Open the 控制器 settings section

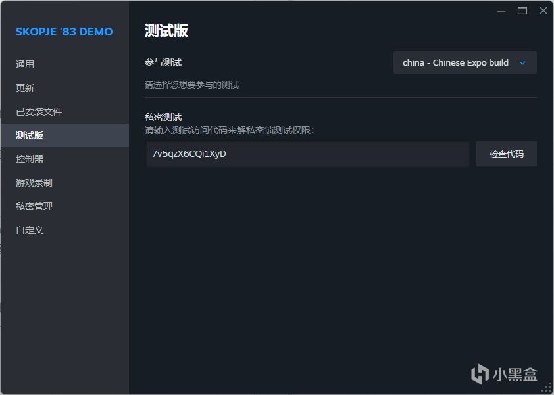tap(64, 159)
